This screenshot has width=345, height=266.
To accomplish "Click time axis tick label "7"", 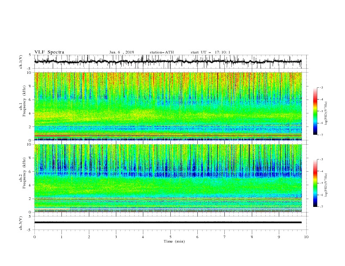I will [225, 237].
